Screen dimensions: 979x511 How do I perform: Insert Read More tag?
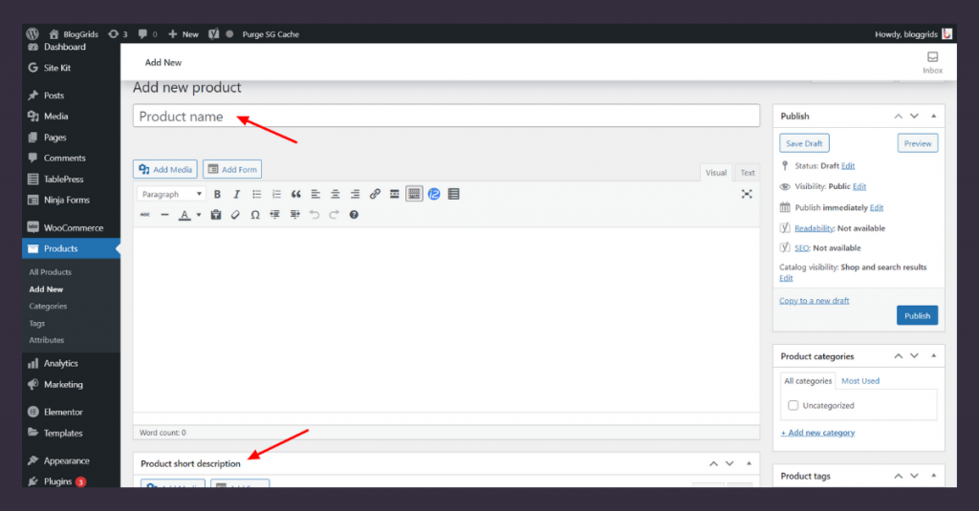394,194
